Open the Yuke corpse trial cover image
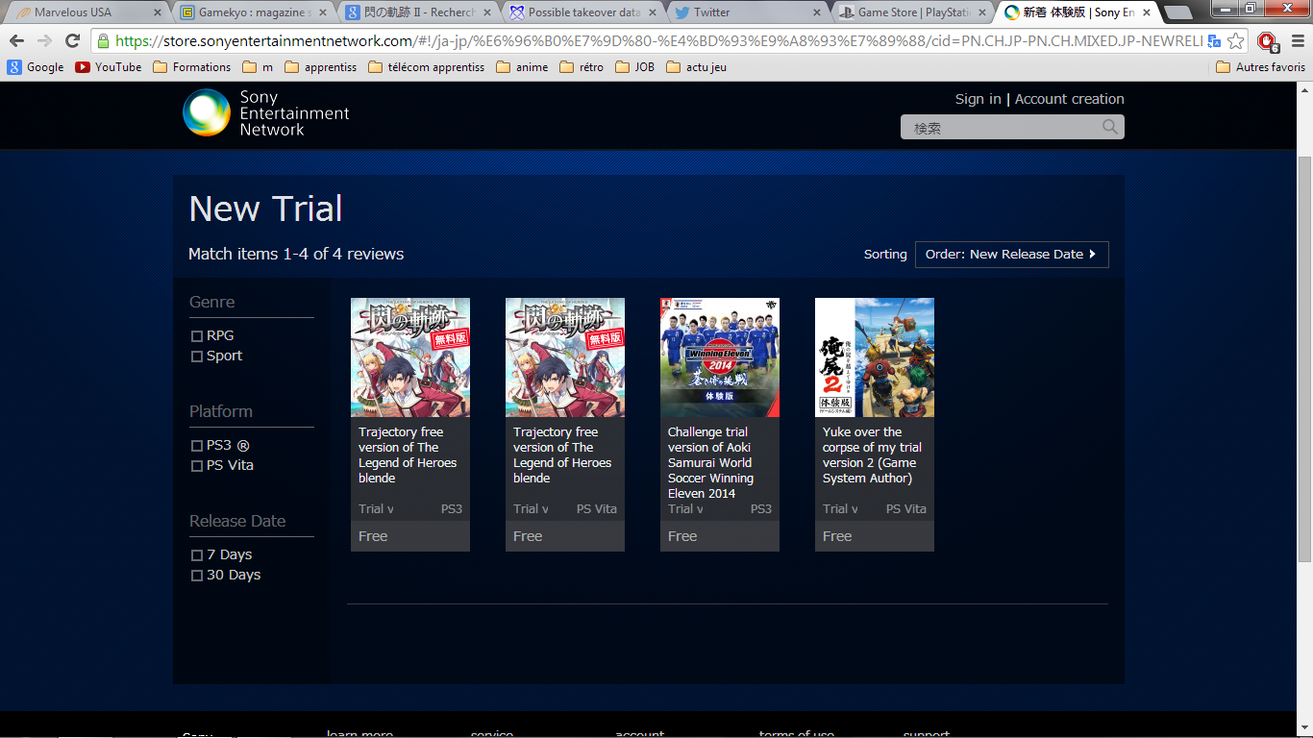Screen dimensions: 1313x738 coord(875,357)
